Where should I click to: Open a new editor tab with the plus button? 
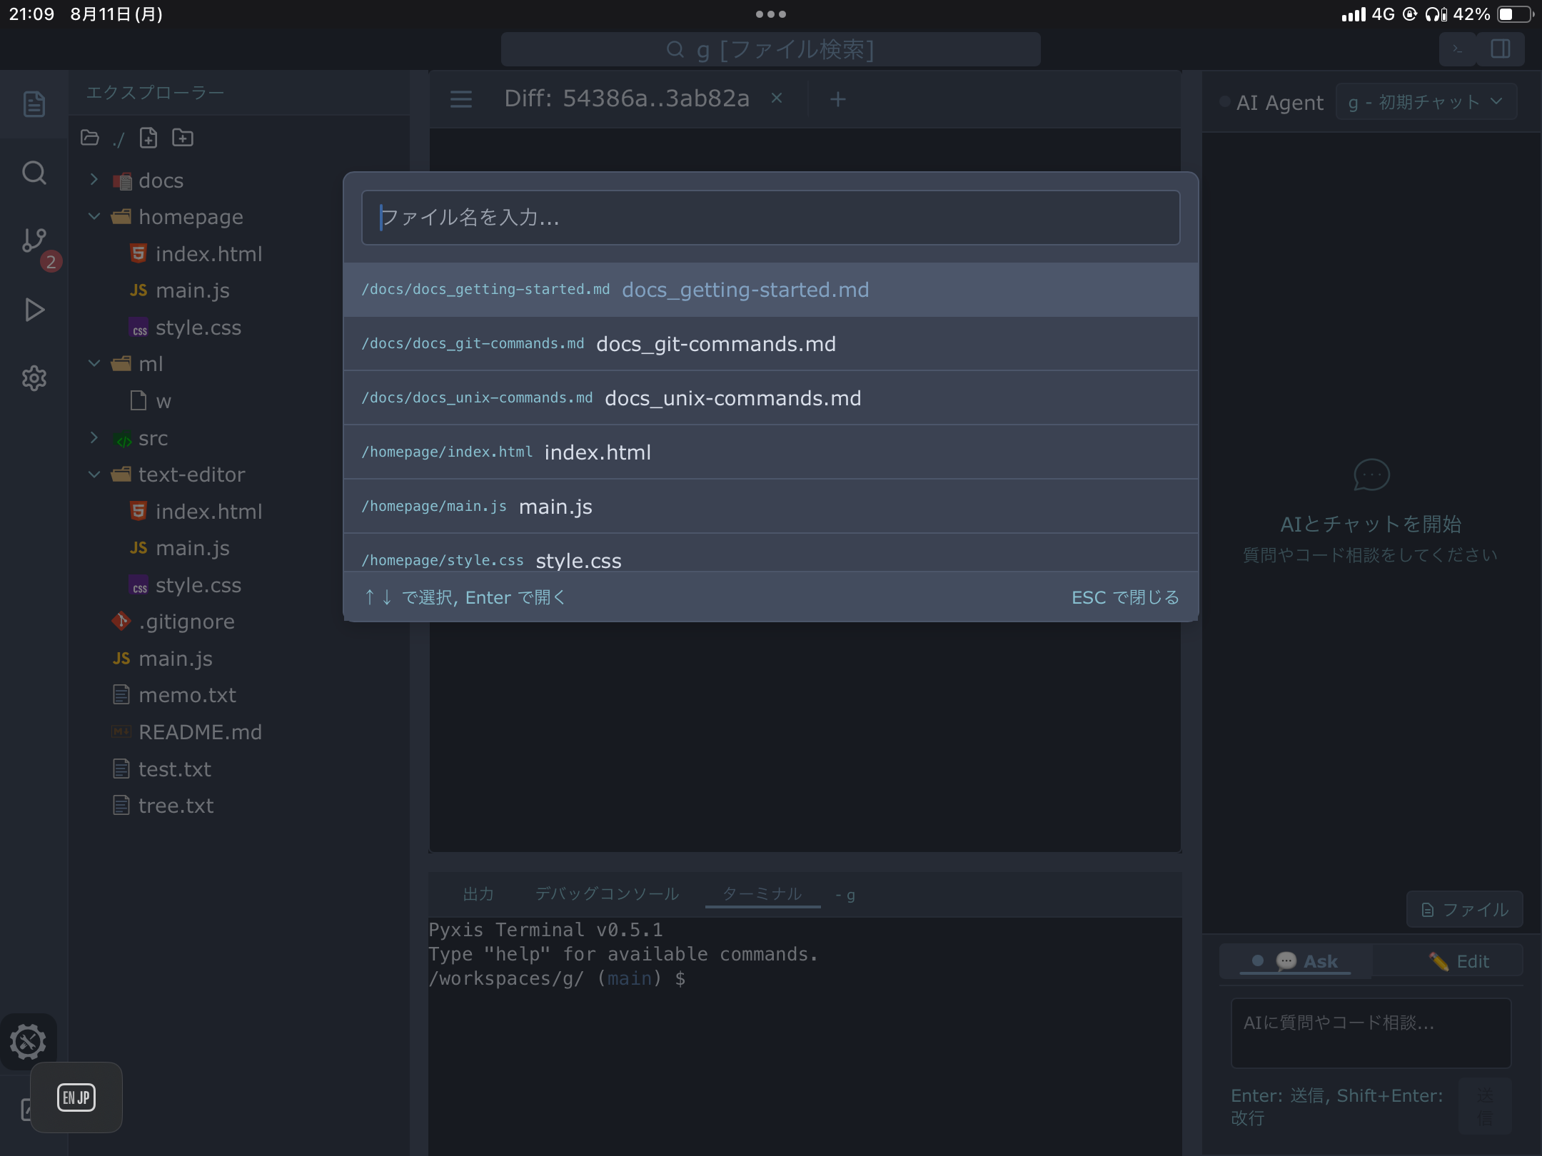[838, 99]
